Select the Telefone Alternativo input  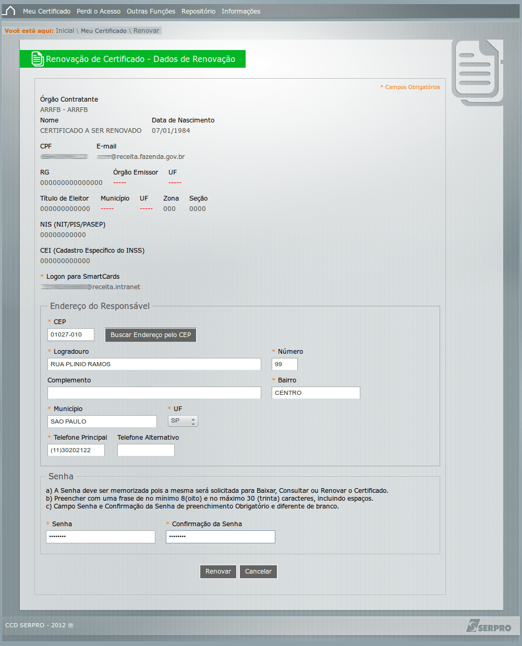[145, 450]
